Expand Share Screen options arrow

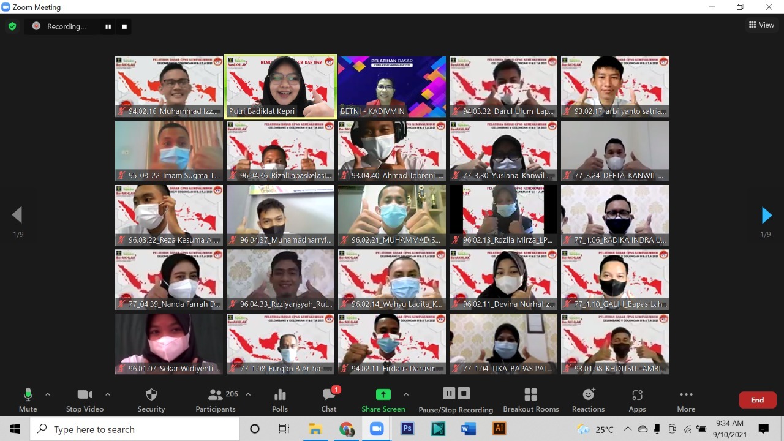click(406, 394)
